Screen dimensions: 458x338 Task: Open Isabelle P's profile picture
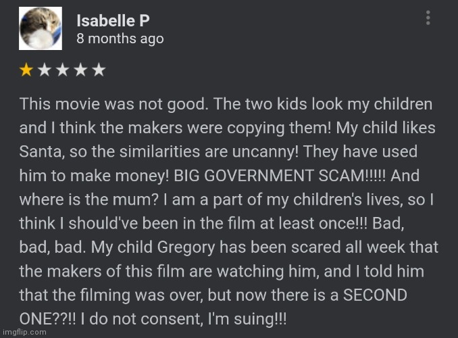41,28
